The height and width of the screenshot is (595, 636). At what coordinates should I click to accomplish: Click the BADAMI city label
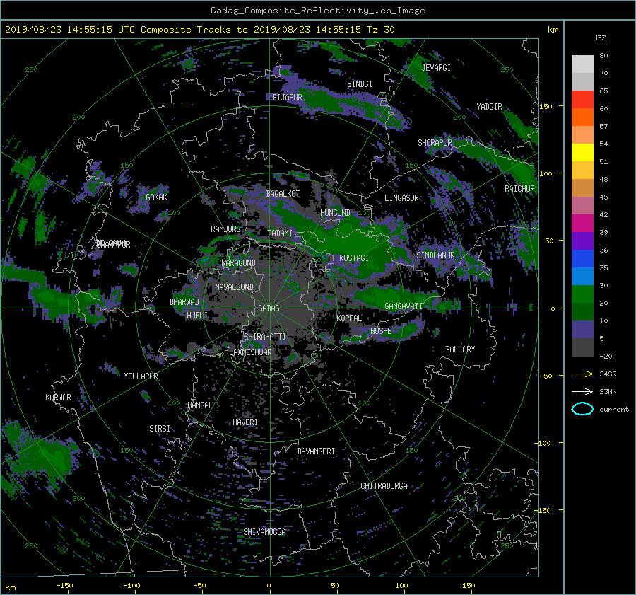pos(280,233)
